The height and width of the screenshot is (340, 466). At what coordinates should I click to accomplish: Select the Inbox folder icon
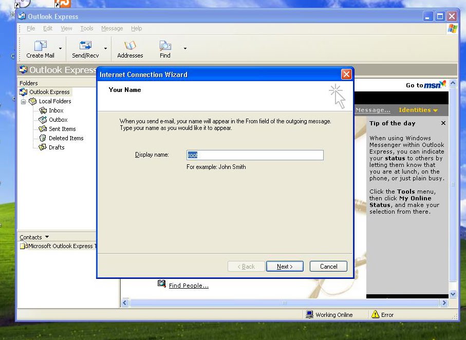43,110
